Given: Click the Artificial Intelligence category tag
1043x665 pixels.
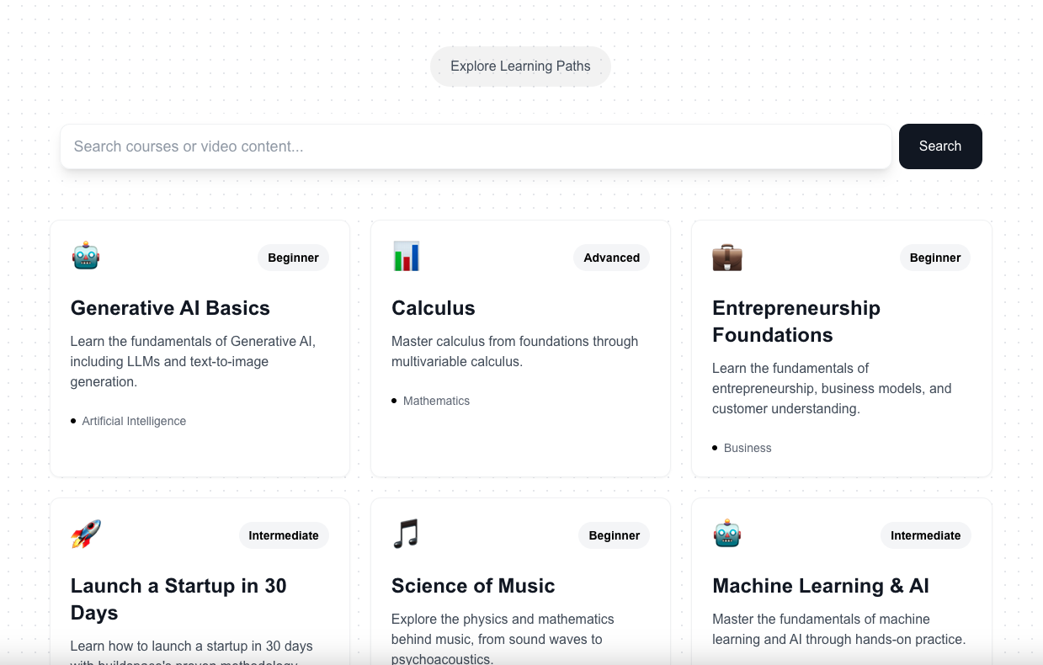Looking at the screenshot, I should (x=134, y=421).
